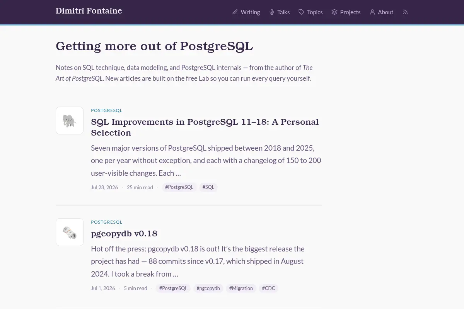Select the #CDC tag
This screenshot has height=309, width=464.
269,288
